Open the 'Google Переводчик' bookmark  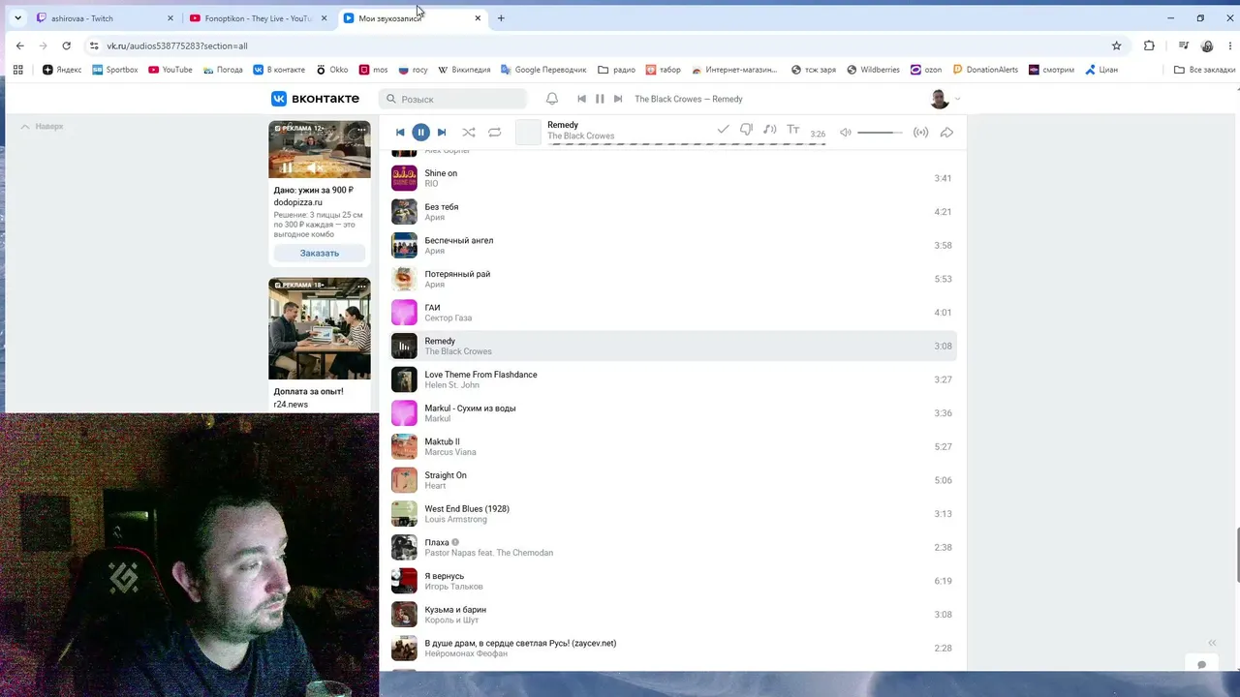click(x=542, y=70)
